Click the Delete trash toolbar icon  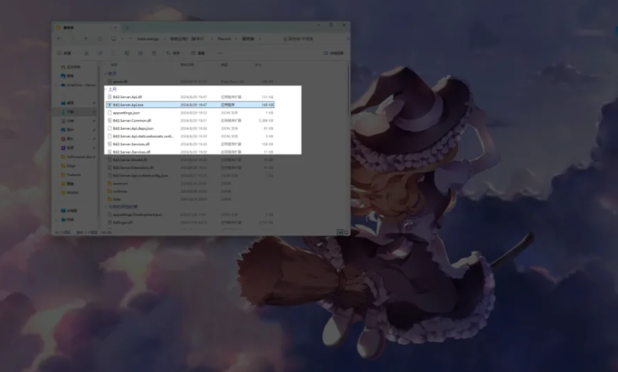tap(154, 52)
